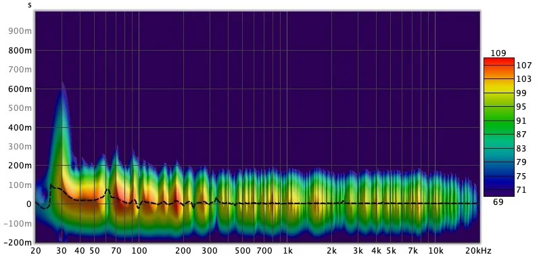Click the "20kHz" frequency axis label
Image resolution: width=541 pixels, height=259 pixels.
coord(478,251)
